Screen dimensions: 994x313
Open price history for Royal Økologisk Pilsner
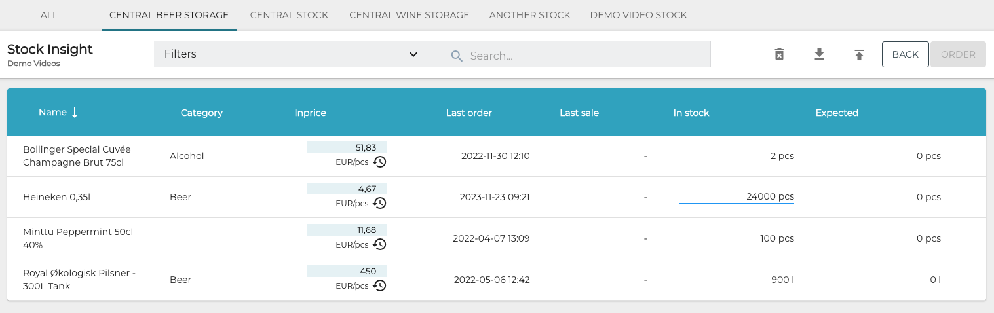click(x=379, y=285)
